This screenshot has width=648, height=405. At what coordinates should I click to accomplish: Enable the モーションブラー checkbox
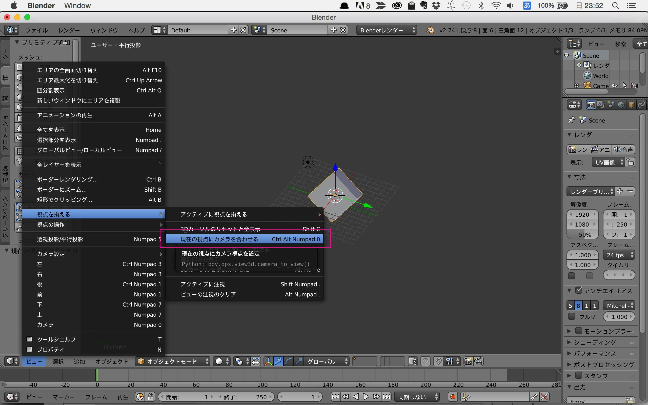tap(579, 331)
